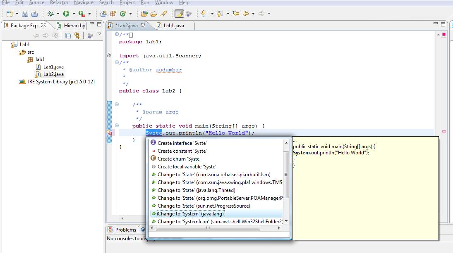453x253 pixels.
Task: Open the Run menu
Action: [145, 2]
